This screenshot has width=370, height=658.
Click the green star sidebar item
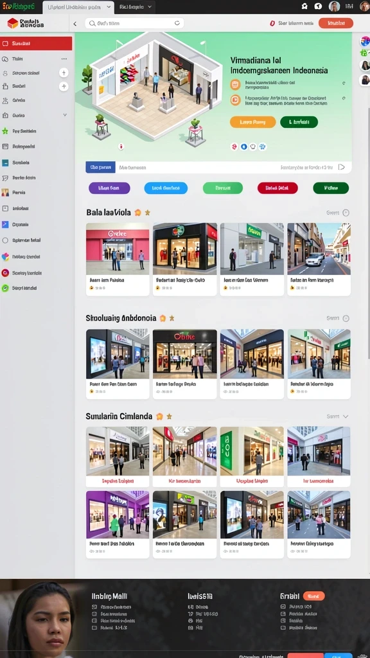5,131
